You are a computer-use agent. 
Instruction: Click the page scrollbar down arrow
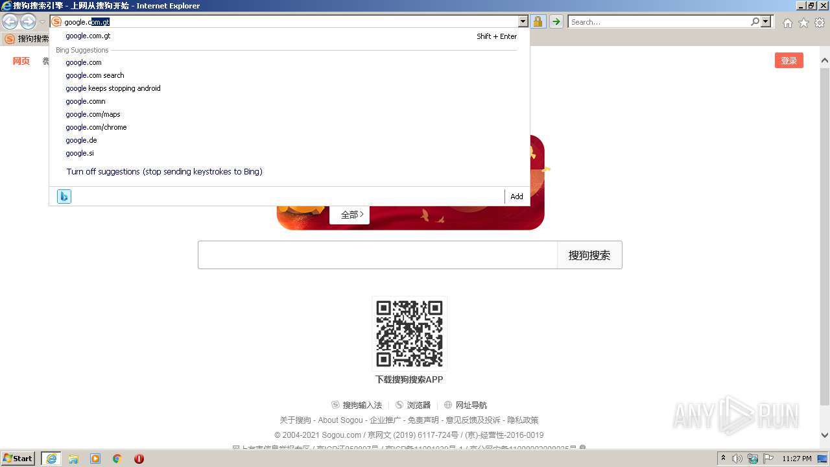(x=825, y=436)
